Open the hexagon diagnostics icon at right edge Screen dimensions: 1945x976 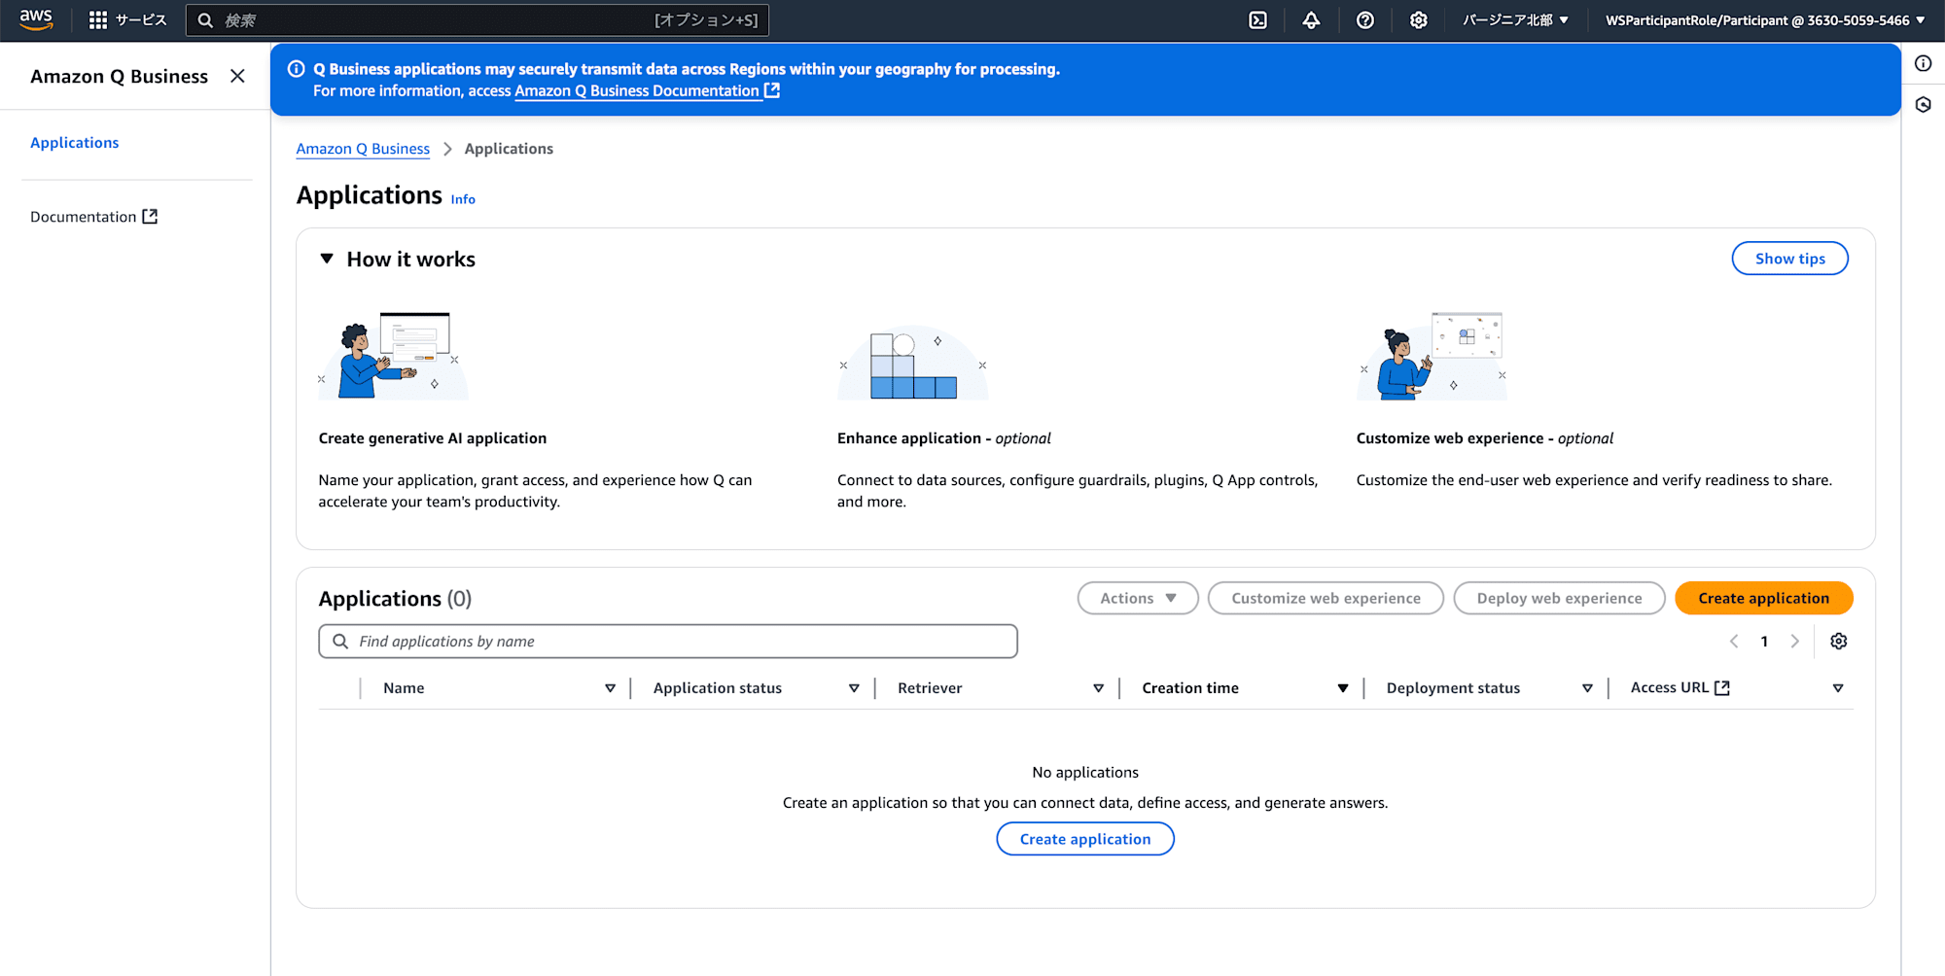click(x=1923, y=104)
